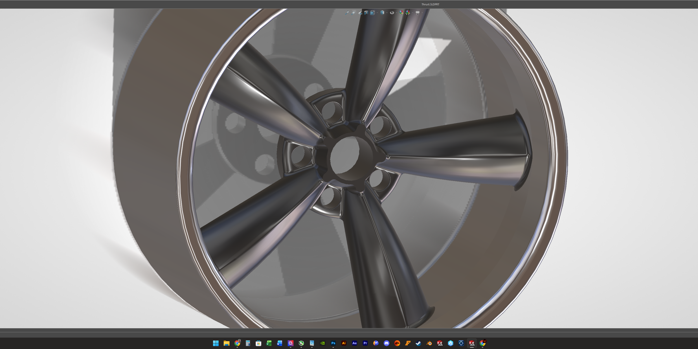Launch Blender from the taskbar
The height and width of the screenshot is (349, 698).
click(x=429, y=343)
